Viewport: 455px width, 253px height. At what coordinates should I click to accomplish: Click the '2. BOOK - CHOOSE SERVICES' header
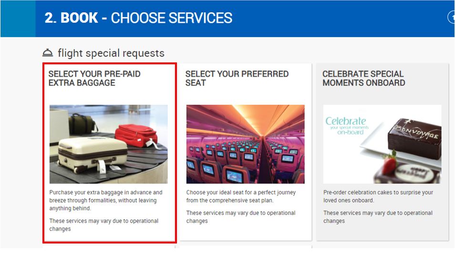pyautogui.click(x=138, y=18)
